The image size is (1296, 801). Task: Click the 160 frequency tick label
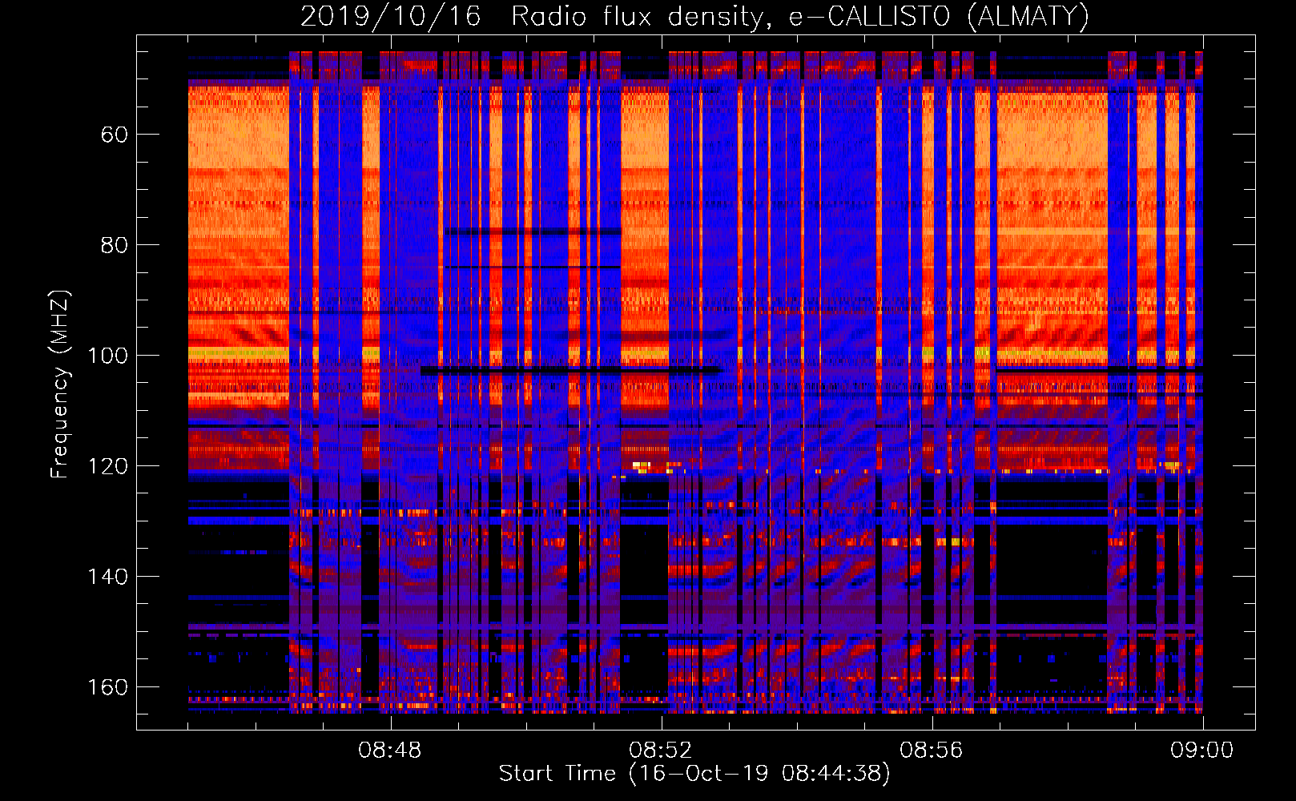(108, 687)
